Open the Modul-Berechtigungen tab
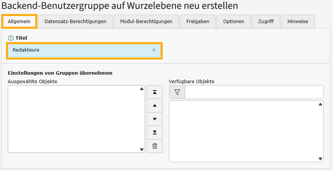Viewport: 333px width, 171px height. (146, 22)
